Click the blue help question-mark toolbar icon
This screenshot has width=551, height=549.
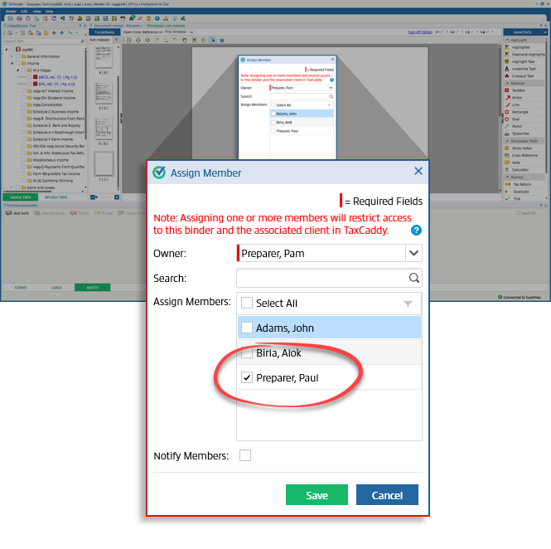click(x=157, y=18)
